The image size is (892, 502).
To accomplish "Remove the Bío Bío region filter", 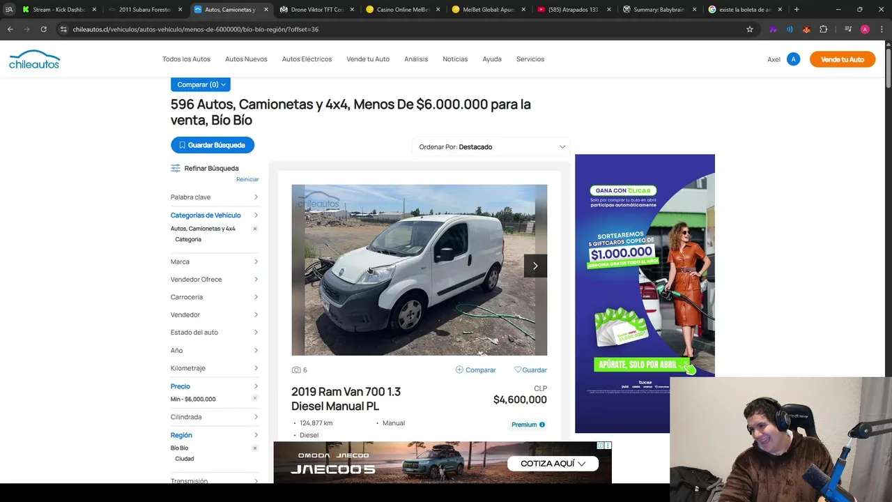I will click(x=255, y=448).
